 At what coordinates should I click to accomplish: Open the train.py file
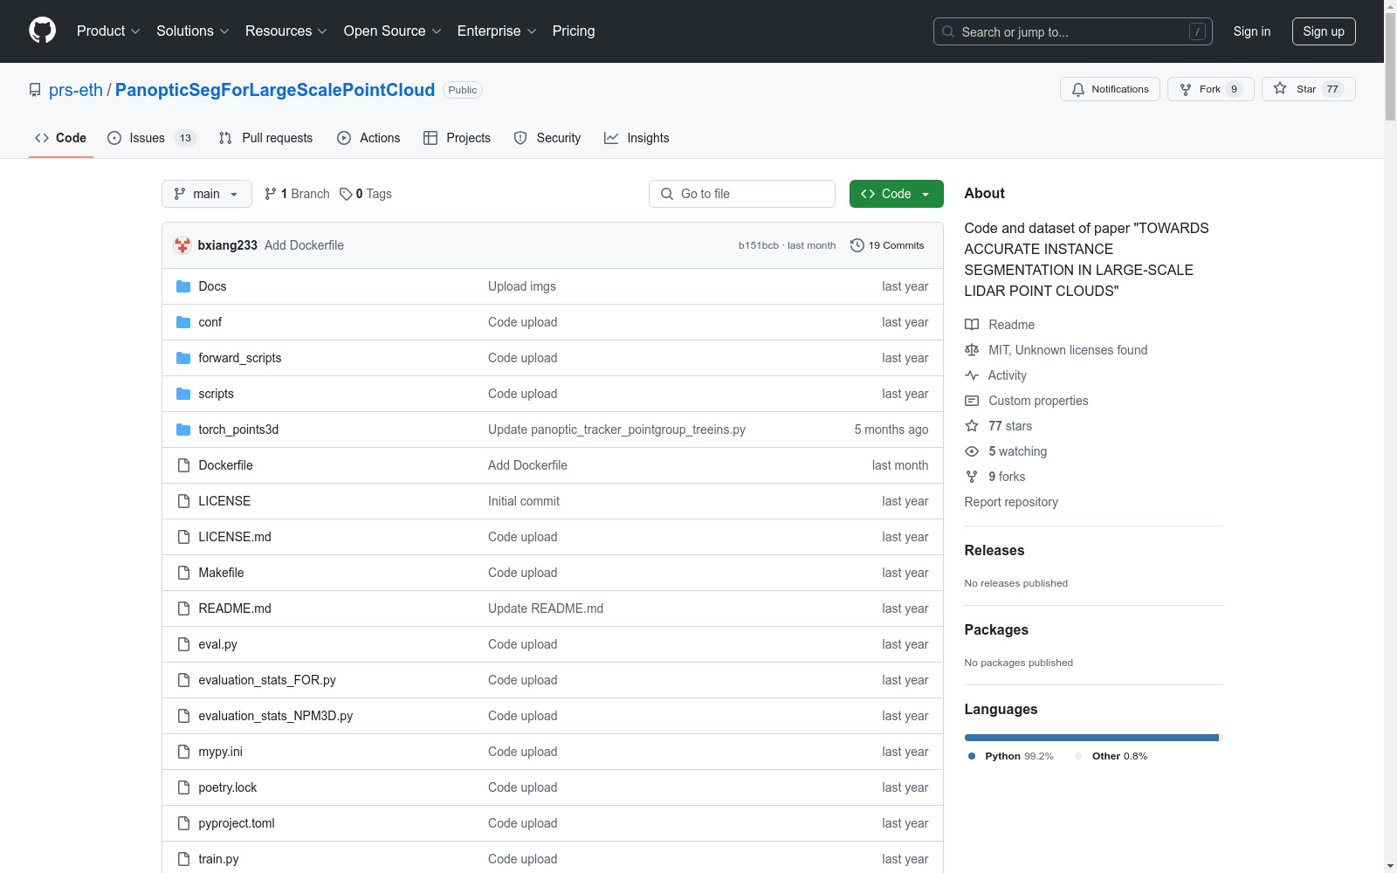218,859
